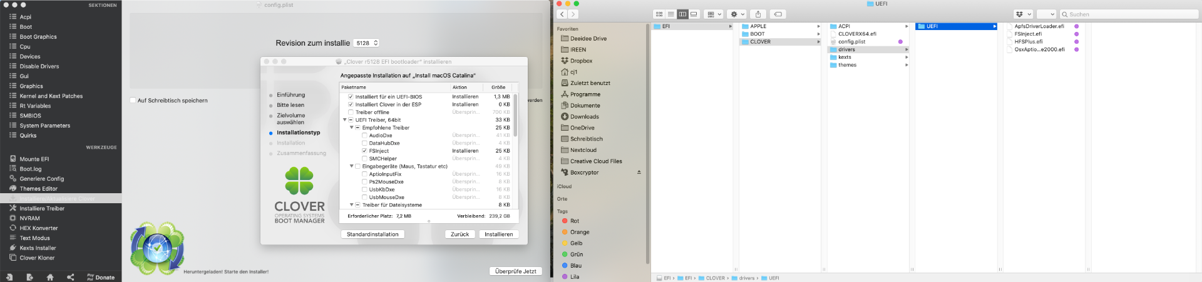Enable the AudioDxe driver checkbox
Screen dimensions: 1202x282
[x=364, y=136]
